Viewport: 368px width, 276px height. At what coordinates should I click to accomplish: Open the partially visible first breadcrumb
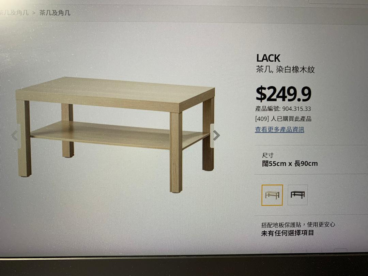point(14,13)
